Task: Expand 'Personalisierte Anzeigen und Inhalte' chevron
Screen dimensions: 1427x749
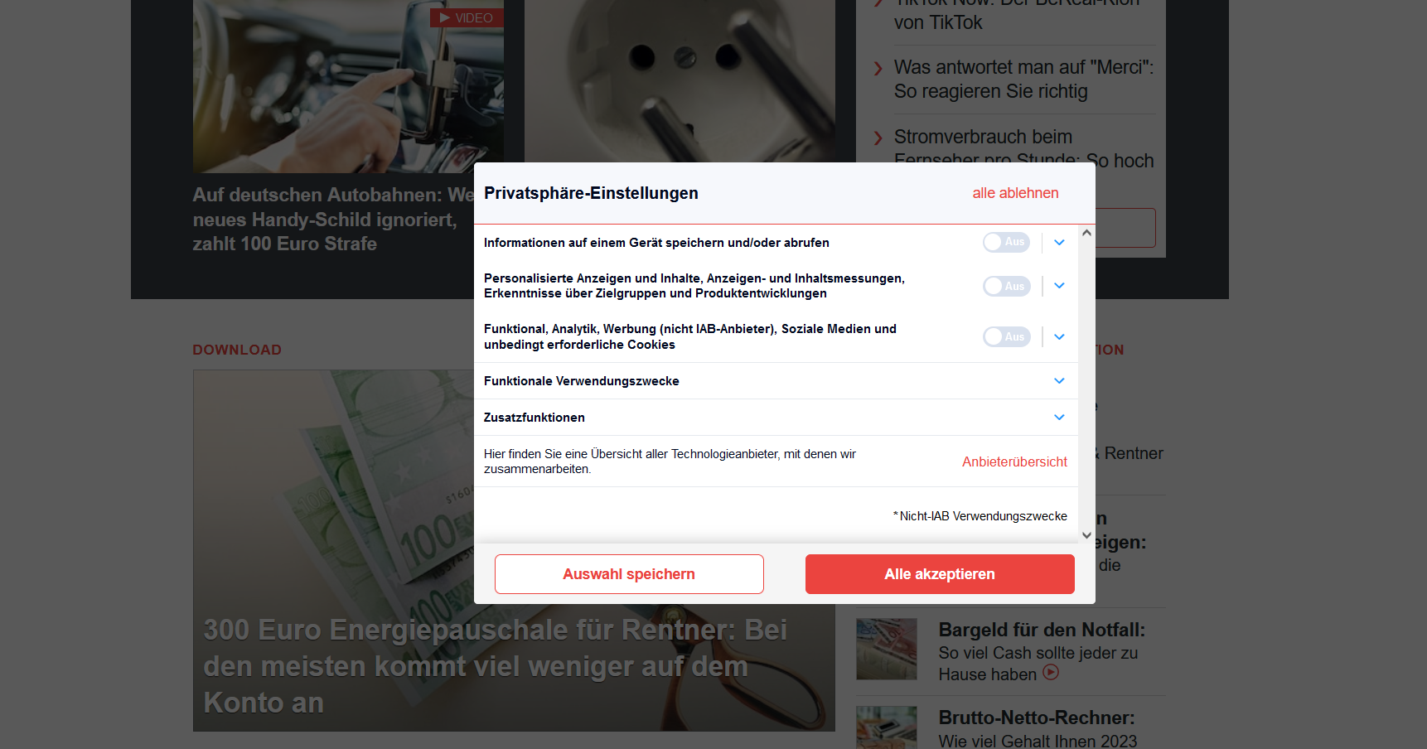Action: (1059, 286)
